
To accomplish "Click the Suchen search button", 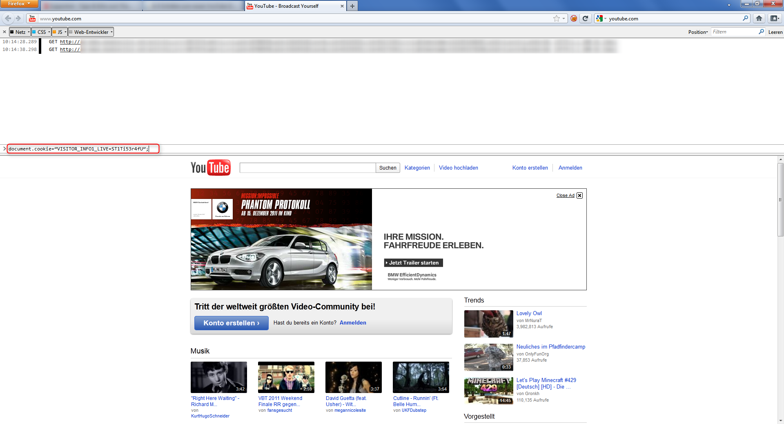I will coord(388,168).
